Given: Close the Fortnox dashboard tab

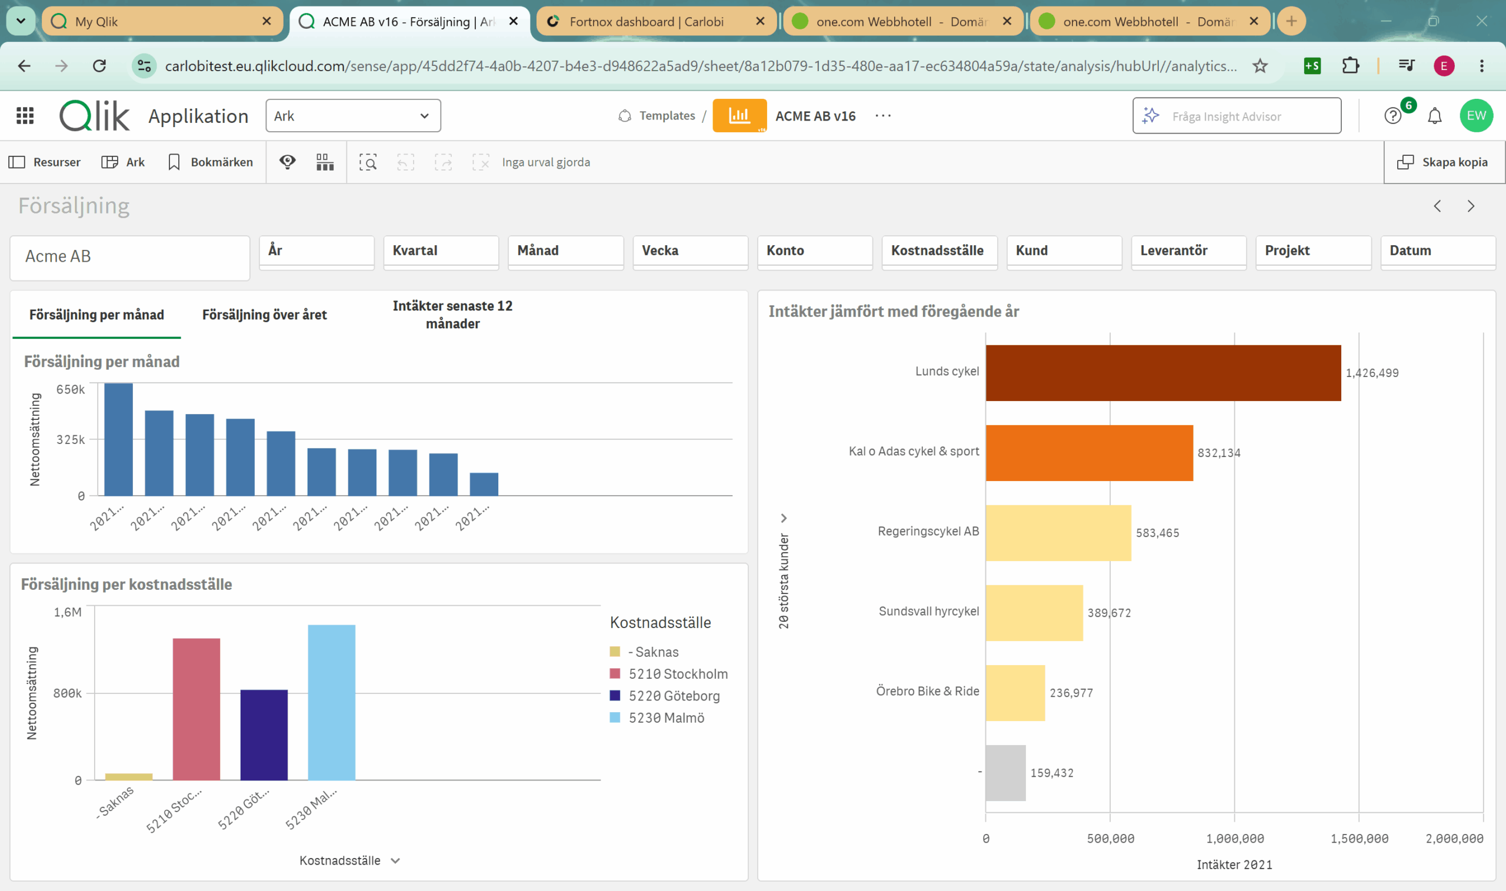Looking at the screenshot, I should coord(760,22).
